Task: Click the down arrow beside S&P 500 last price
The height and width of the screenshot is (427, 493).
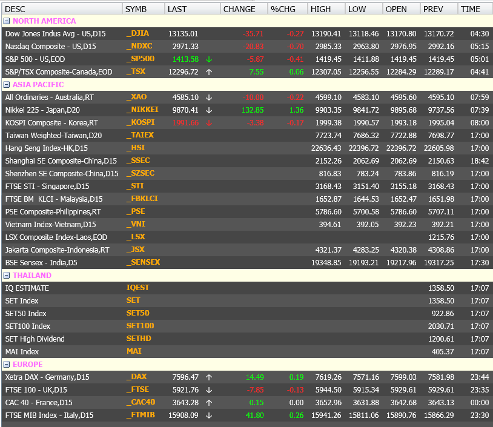Action: click(x=209, y=59)
